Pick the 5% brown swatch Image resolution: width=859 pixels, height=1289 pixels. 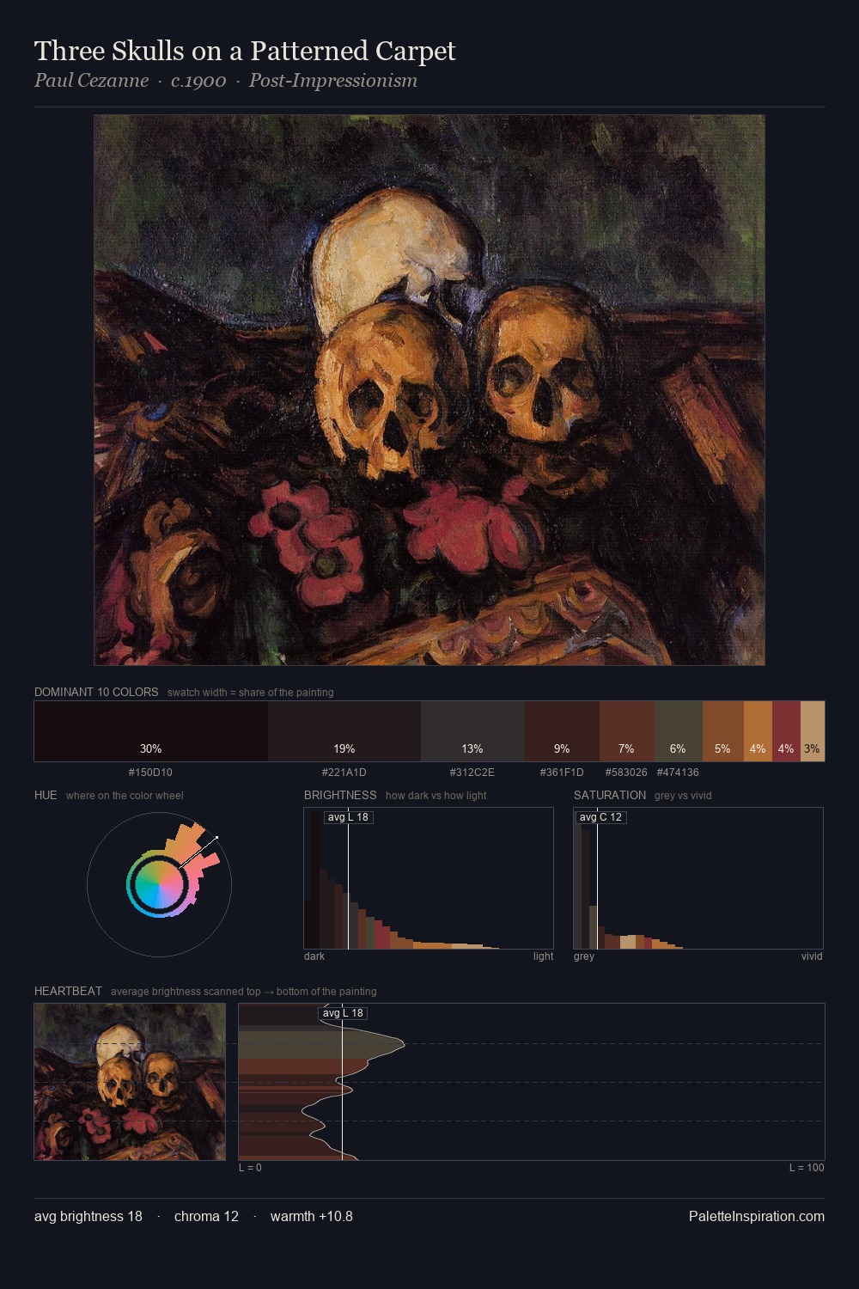coord(723,731)
